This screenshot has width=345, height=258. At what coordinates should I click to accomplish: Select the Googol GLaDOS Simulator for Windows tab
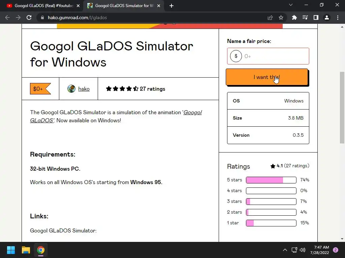click(x=124, y=6)
